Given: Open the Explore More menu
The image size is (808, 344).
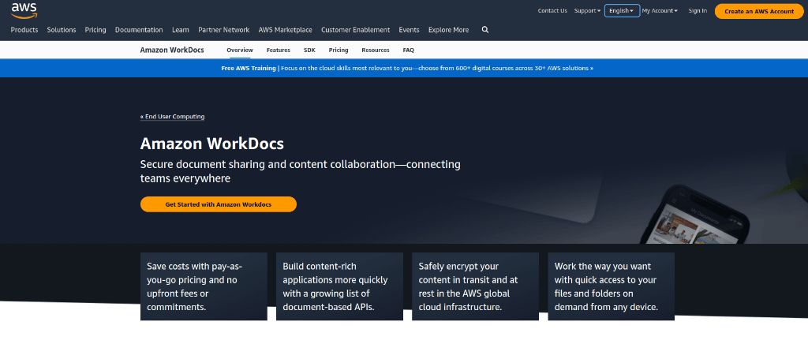Looking at the screenshot, I should click(x=448, y=30).
